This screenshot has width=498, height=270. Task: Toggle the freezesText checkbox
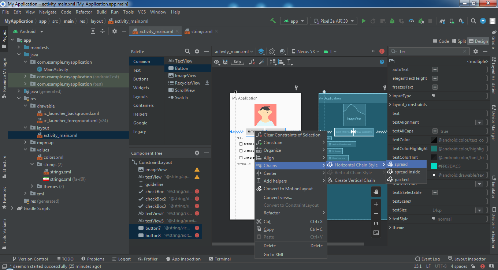[435, 87]
